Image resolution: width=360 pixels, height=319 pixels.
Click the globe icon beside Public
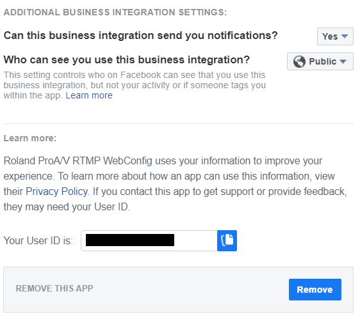[x=299, y=61]
